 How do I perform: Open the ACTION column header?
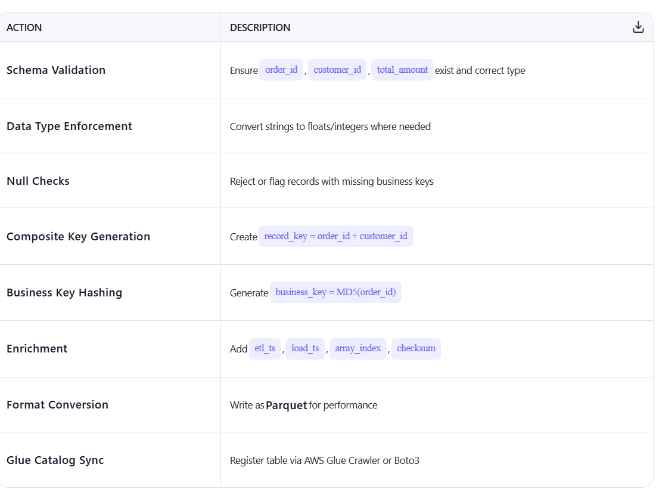[x=24, y=27]
